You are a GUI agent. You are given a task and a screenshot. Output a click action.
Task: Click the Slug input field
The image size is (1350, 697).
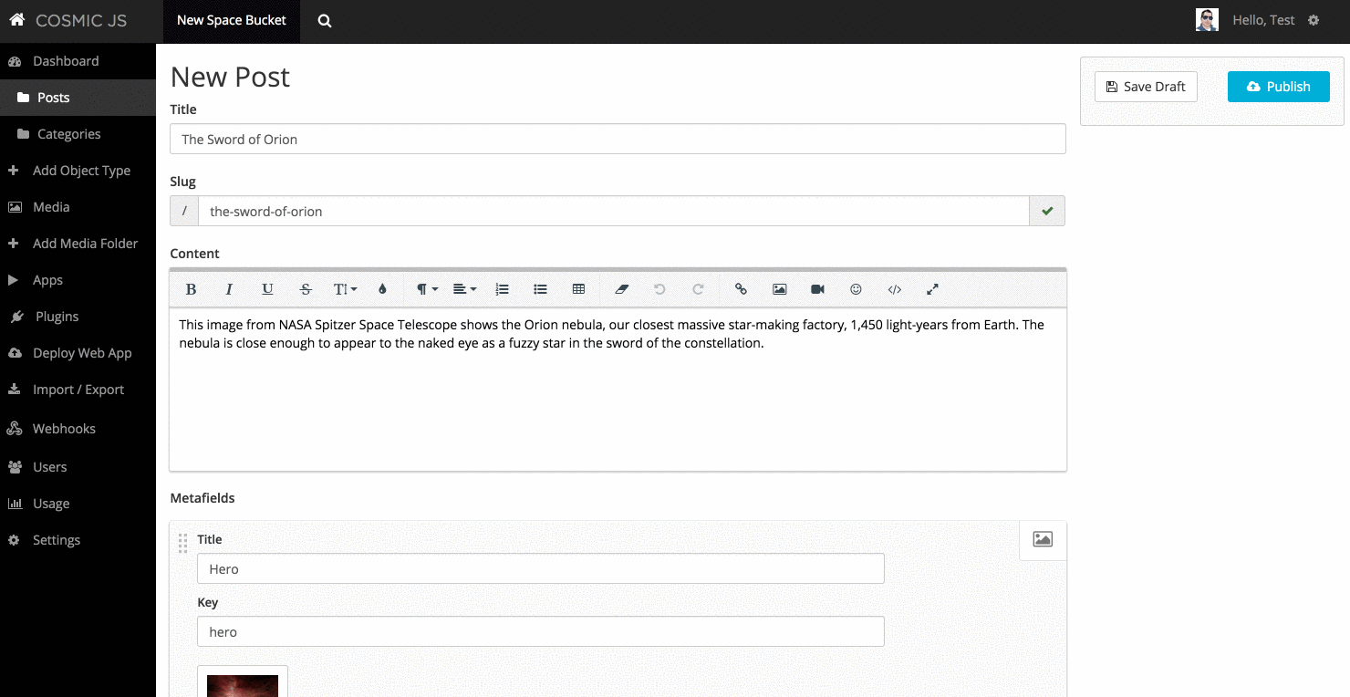pos(614,211)
